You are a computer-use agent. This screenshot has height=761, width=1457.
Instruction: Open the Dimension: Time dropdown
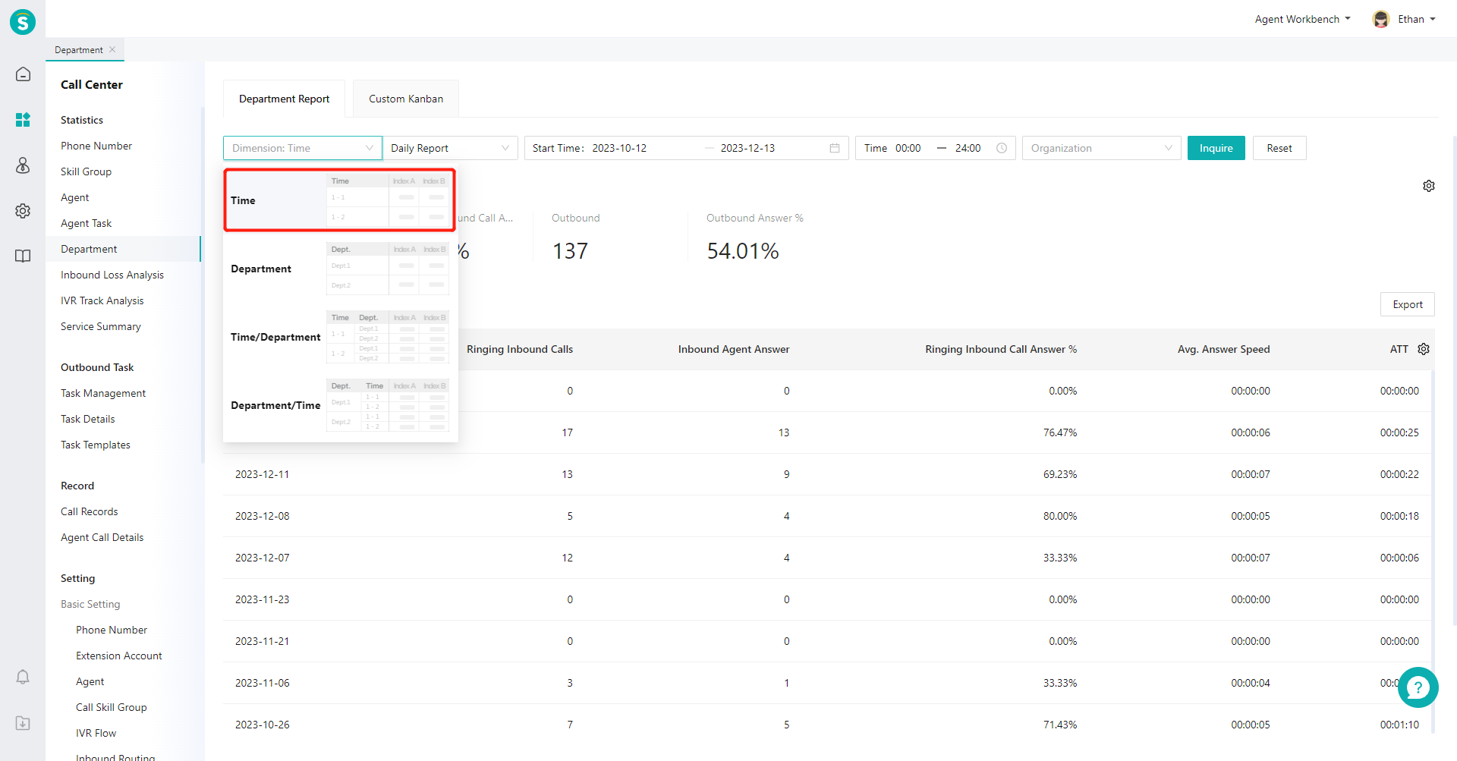[x=303, y=148]
